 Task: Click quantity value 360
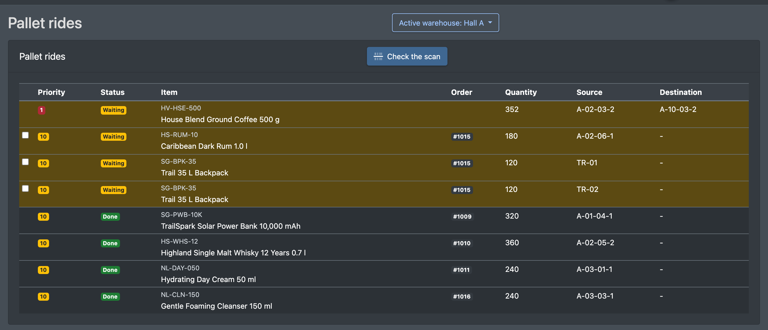pyautogui.click(x=512, y=243)
